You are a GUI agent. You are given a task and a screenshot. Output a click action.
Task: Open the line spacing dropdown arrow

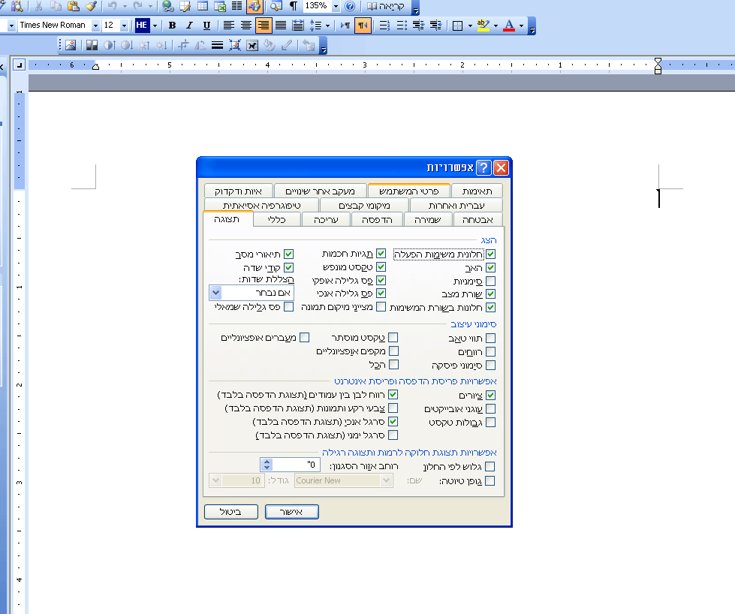point(327,26)
